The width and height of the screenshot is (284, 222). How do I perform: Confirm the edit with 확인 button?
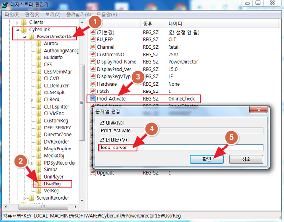click(207, 159)
